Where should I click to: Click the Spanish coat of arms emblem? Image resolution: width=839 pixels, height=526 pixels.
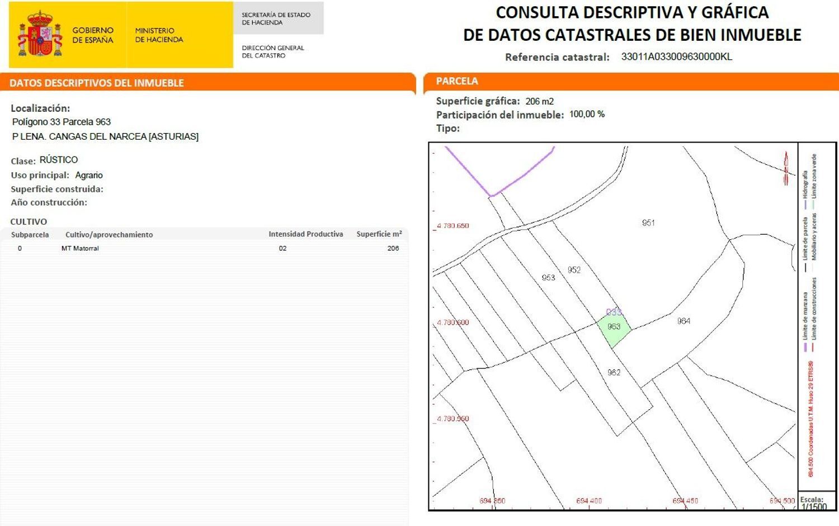coord(39,34)
